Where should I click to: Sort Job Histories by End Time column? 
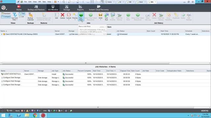pos(113,71)
